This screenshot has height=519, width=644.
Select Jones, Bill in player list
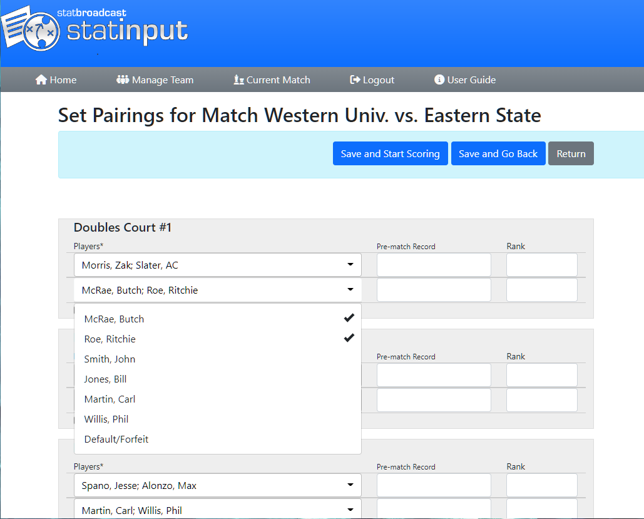pos(105,379)
